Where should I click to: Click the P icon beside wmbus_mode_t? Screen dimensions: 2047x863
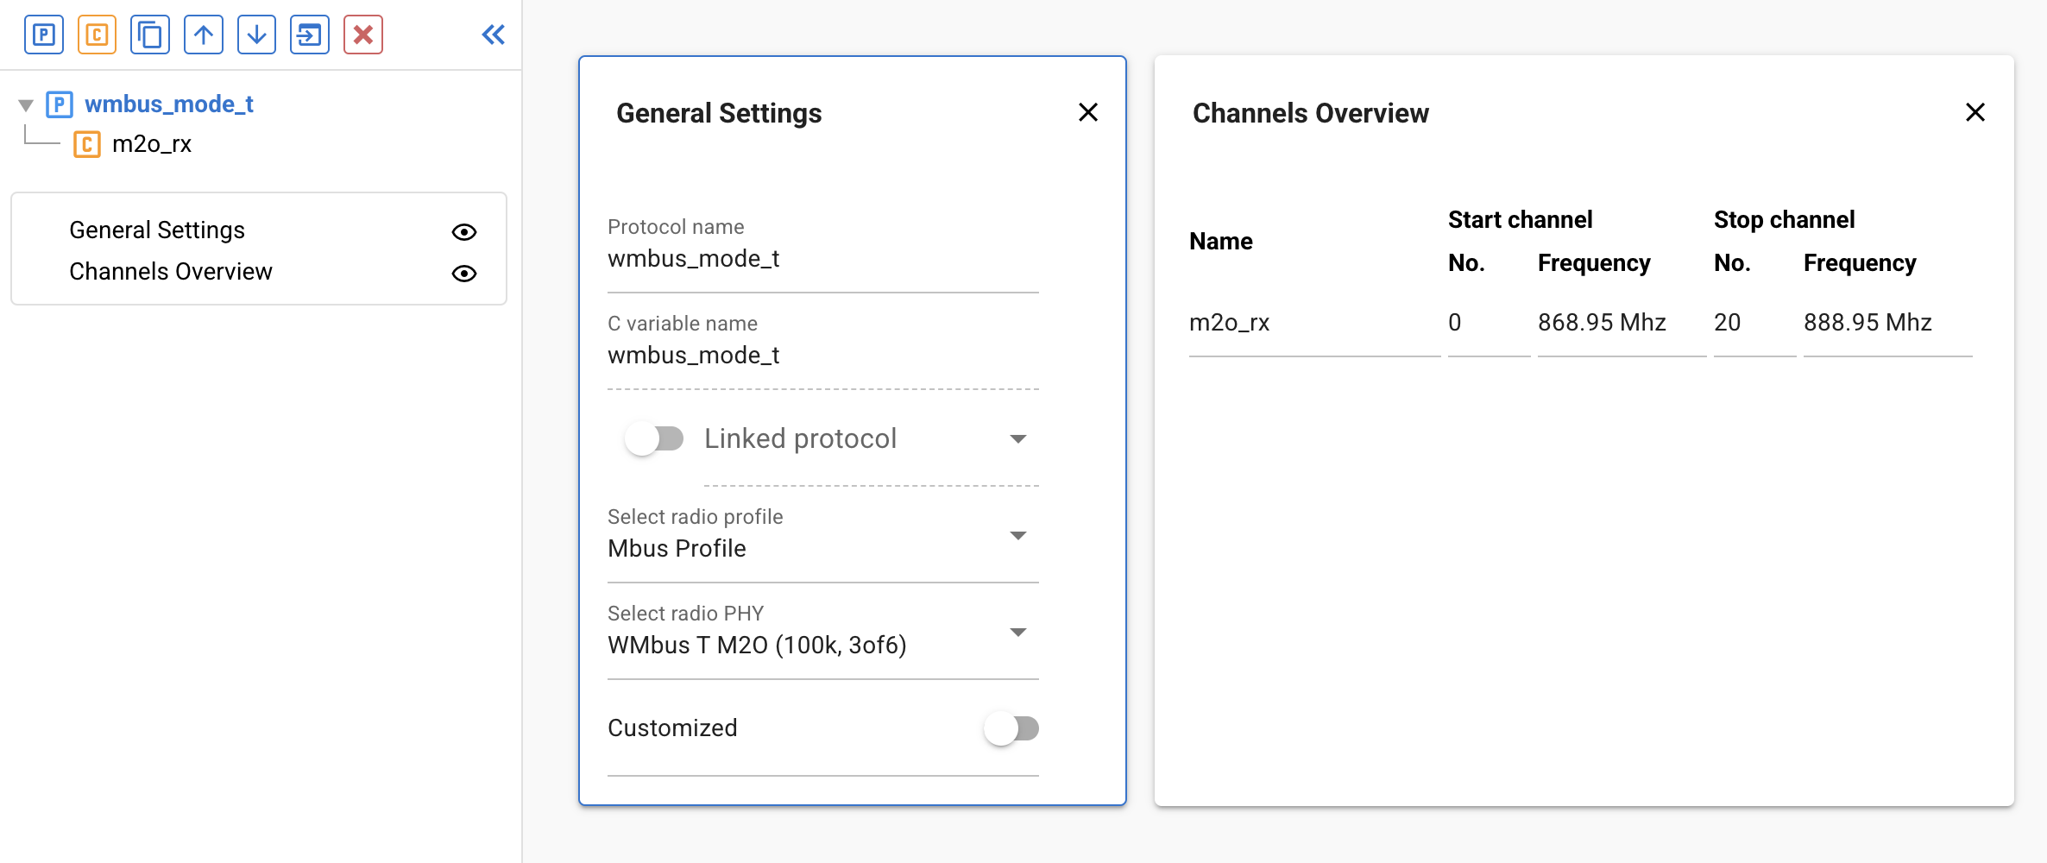click(x=59, y=104)
